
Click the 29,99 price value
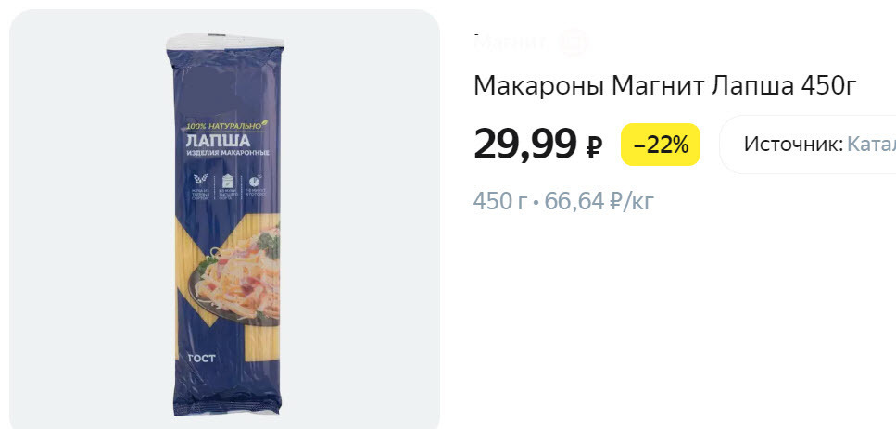point(525,144)
